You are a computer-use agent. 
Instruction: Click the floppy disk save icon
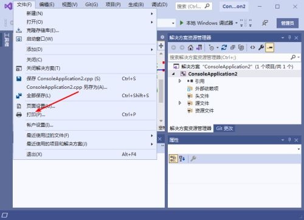19,78
